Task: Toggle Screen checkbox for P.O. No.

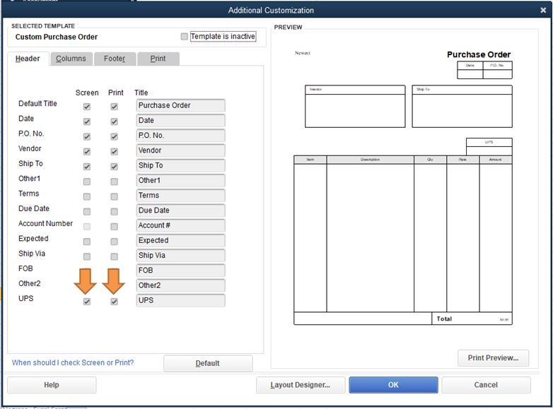Action: pyautogui.click(x=87, y=136)
